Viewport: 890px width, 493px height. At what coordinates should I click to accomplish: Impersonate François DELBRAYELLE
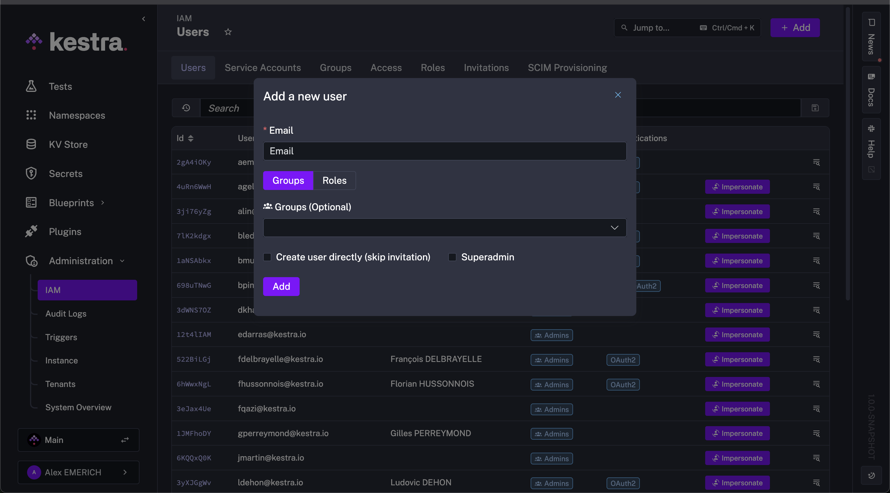[x=737, y=359]
